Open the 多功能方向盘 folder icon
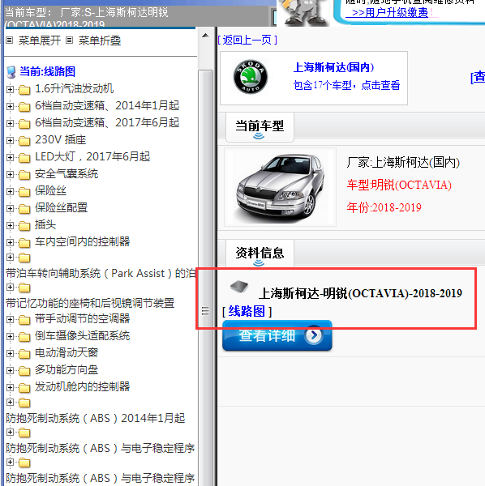Image resolution: width=485 pixels, height=486 pixels. [x=24, y=371]
